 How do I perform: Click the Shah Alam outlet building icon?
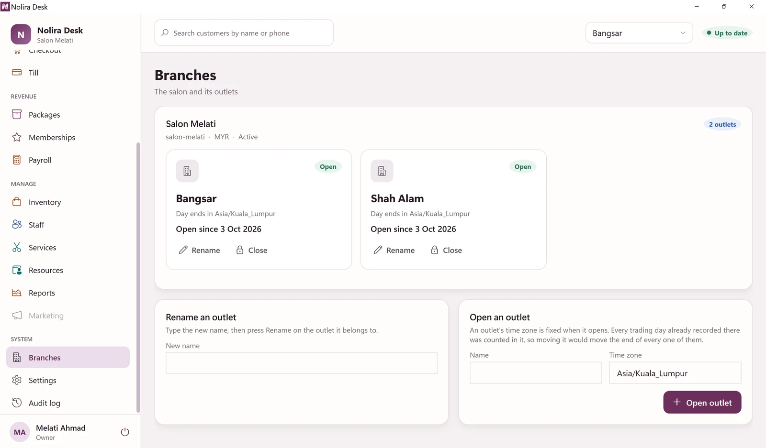382,171
